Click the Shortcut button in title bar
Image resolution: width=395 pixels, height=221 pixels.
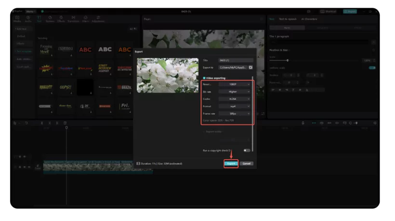328,12
